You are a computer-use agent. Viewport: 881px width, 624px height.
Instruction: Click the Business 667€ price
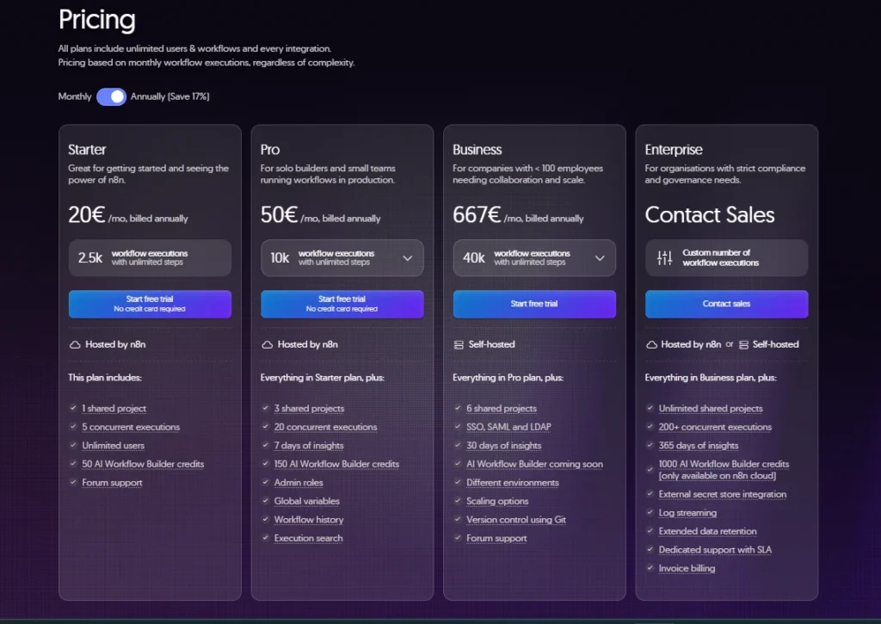[477, 215]
